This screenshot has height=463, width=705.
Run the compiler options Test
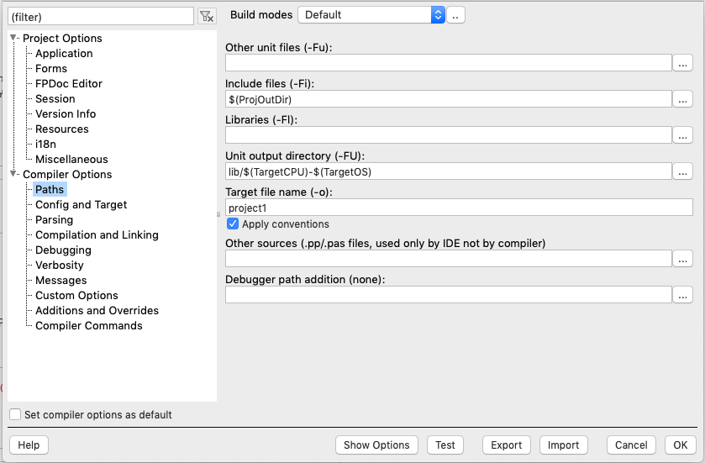point(445,445)
